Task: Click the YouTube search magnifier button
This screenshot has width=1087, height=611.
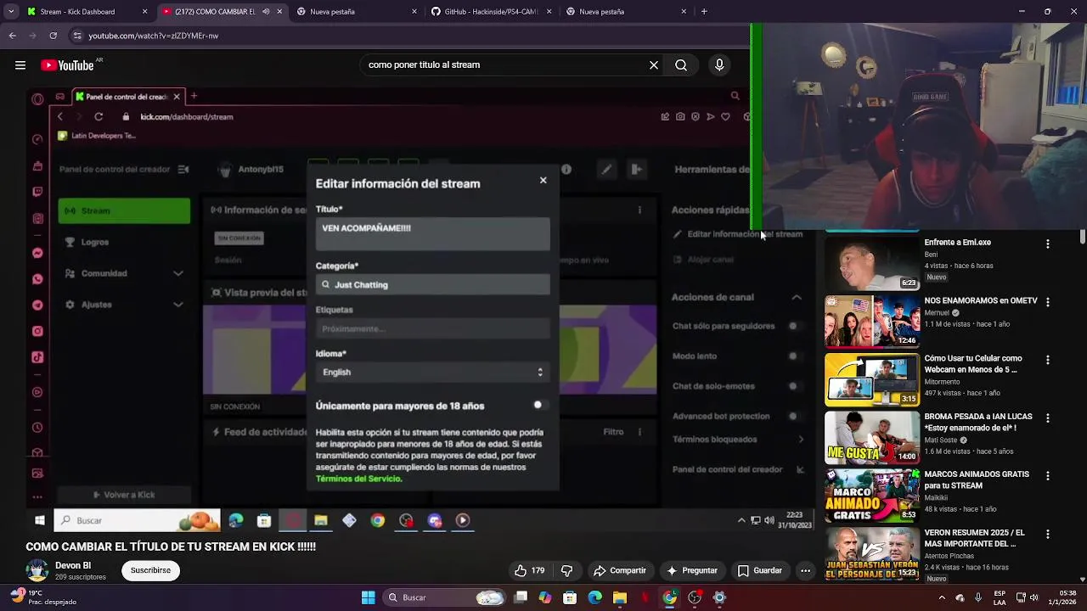Action: 681,65
